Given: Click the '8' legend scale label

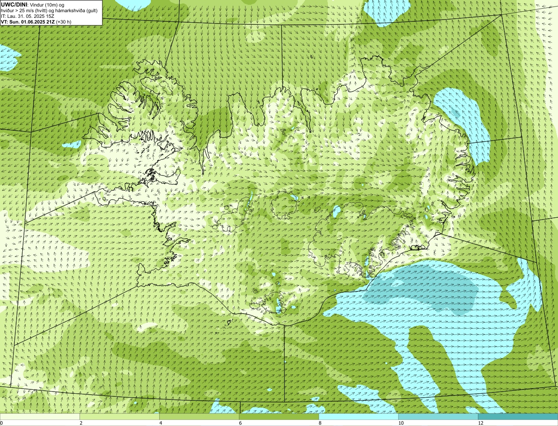Looking at the screenshot, I should coord(320,423).
